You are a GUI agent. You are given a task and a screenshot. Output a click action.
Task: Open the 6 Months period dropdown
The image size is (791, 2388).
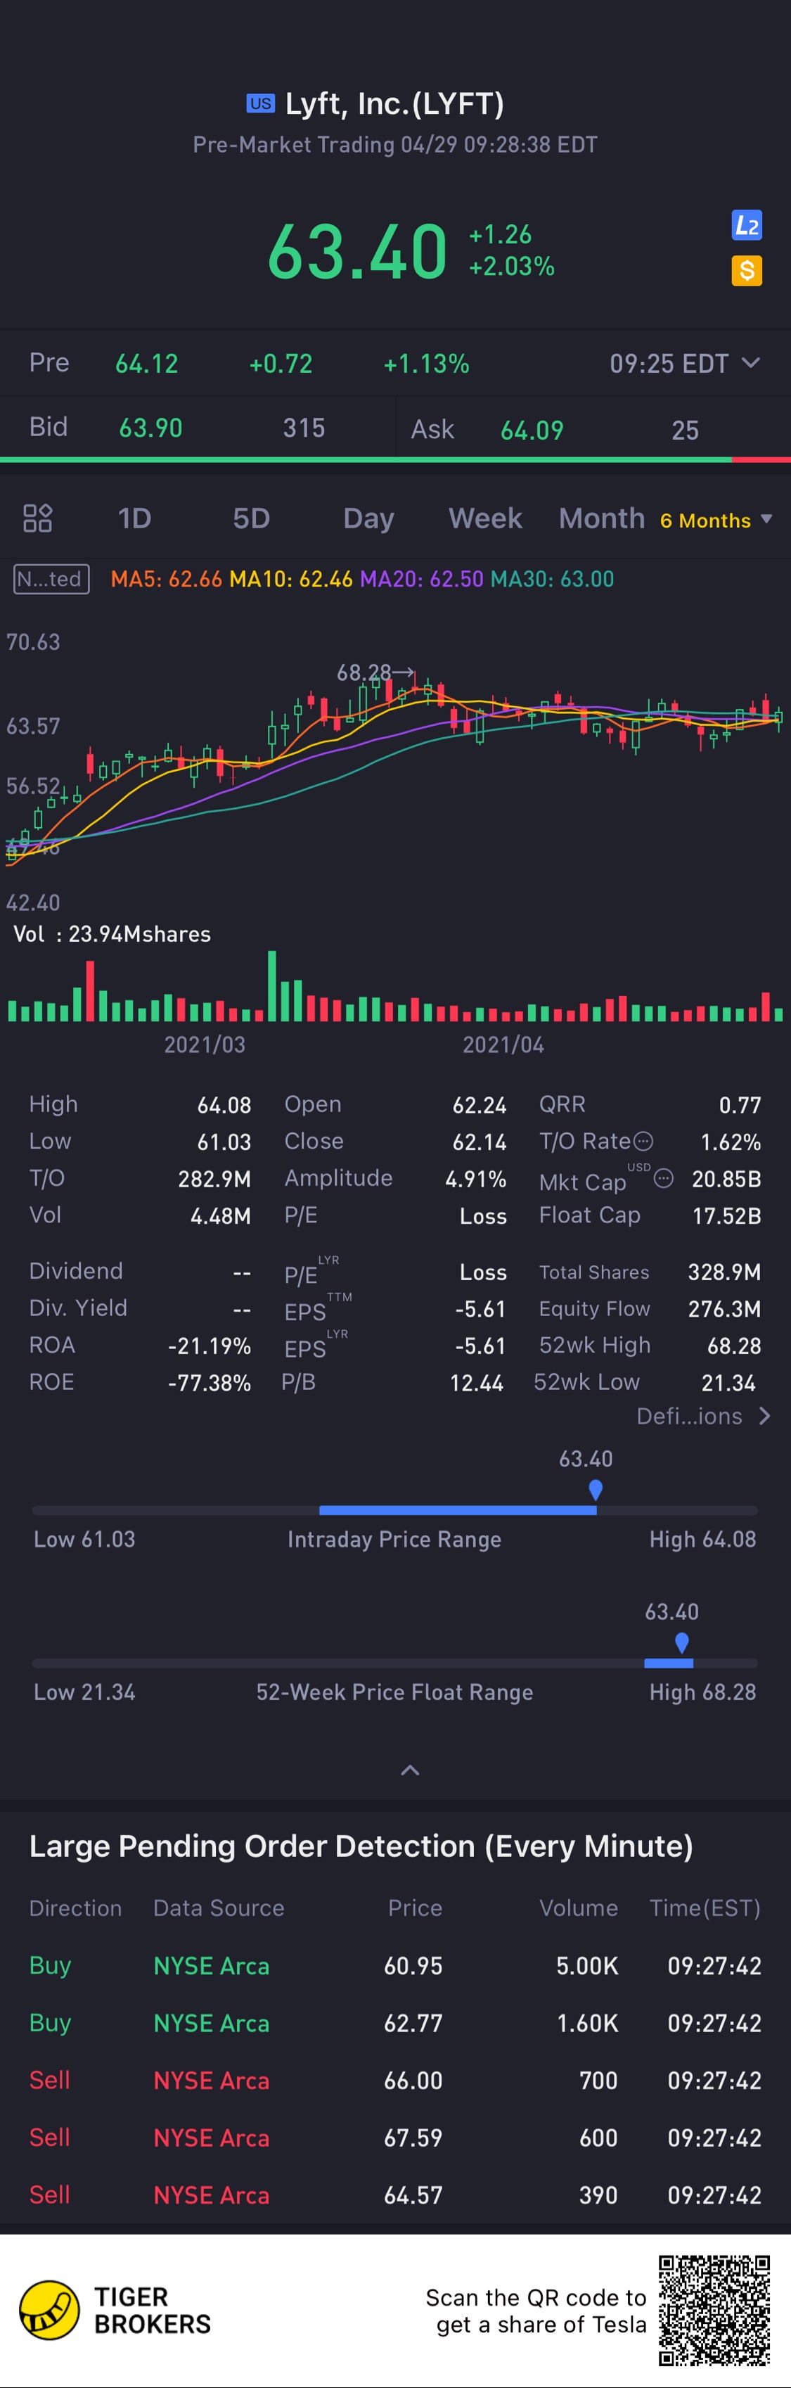(715, 520)
